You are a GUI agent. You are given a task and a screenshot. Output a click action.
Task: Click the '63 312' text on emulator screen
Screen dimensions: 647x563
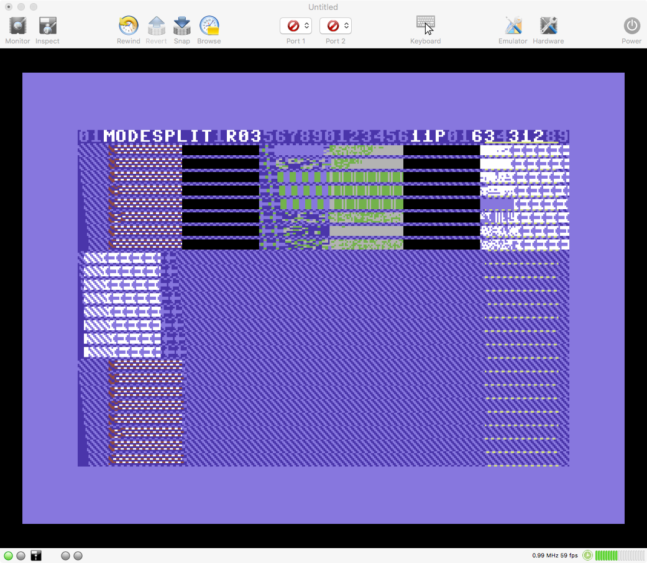tap(508, 136)
